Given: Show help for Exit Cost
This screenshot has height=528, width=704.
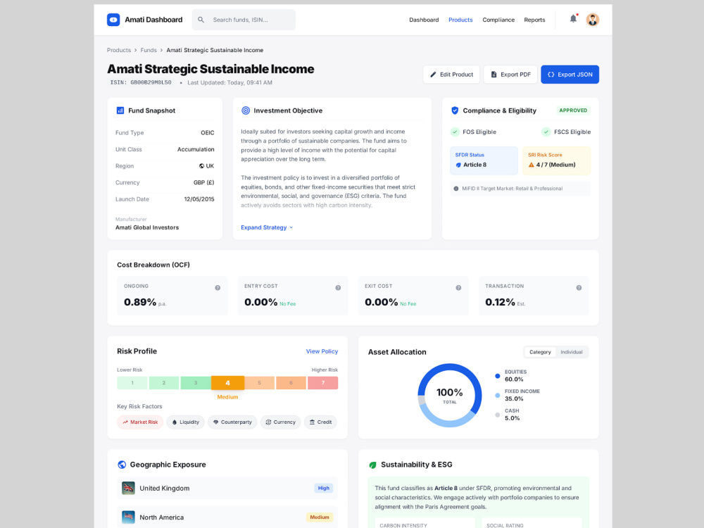Looking at the screenshot, I should tap(458, 288).
